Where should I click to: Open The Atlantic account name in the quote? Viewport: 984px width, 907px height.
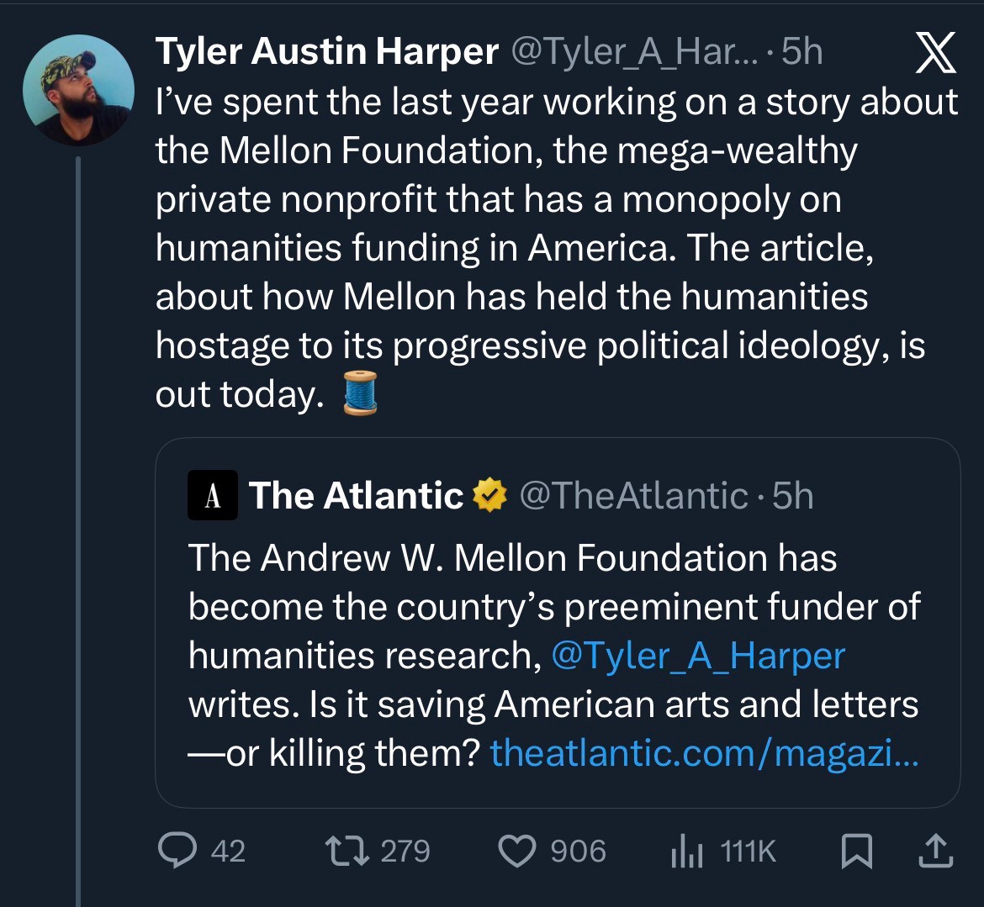point(356,496)
